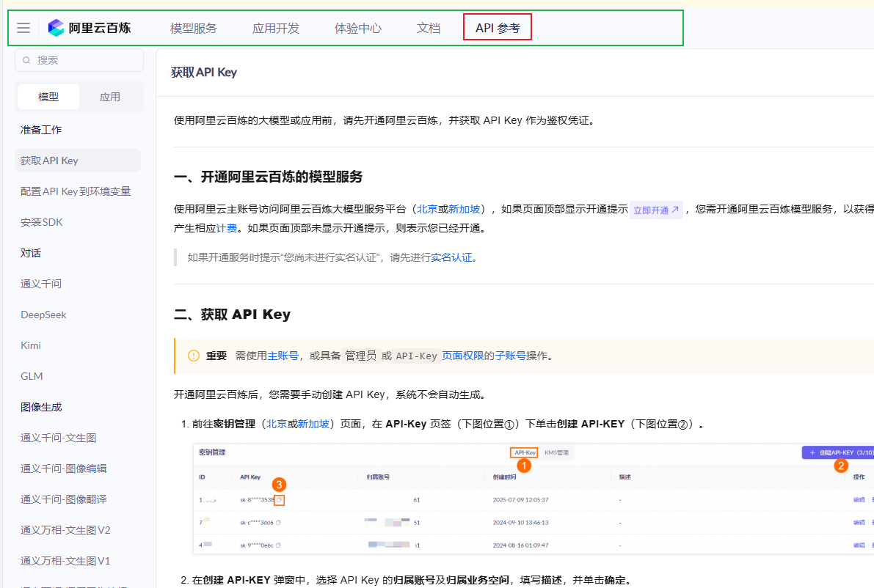Open Kimi sidebar entry

tap(31, 345)
